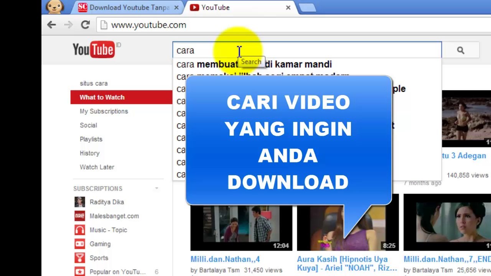Click the SUBSCRIPTIONS section heading
Screen dimensions: 491x276
coord(98,189)
